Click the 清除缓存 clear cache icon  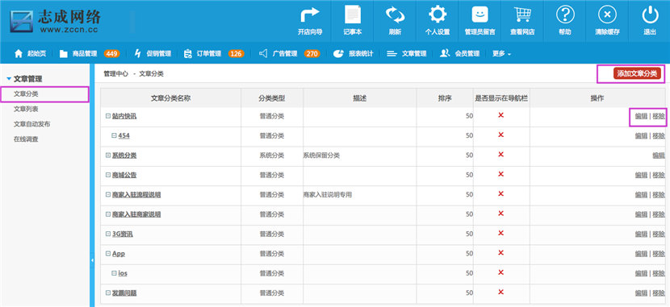click(607, 15)
